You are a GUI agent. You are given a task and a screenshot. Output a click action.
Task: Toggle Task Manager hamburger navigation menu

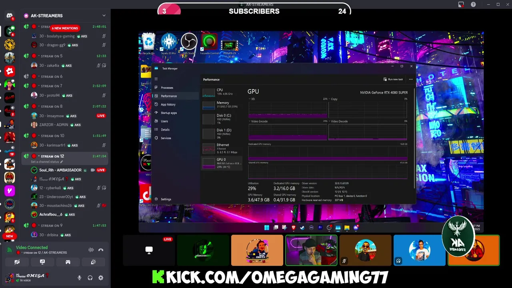(x=156, y=79)
